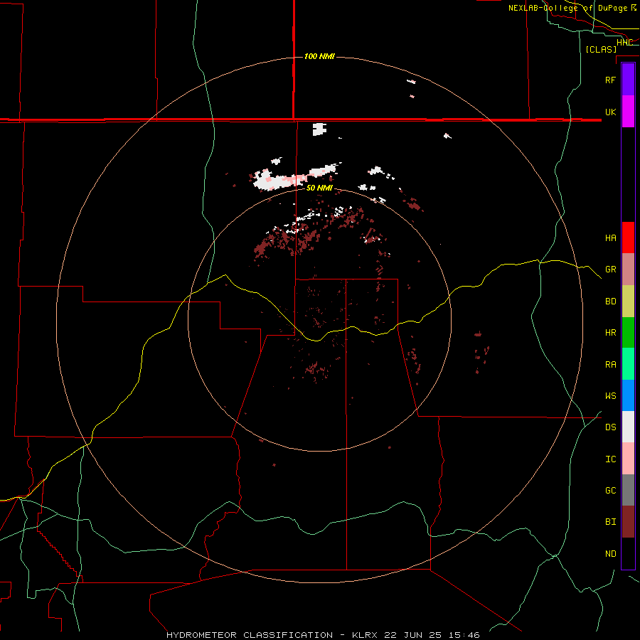Click the Hydrometeor Classification KLRX caption
This screenshot has height=640, width=640.
click(x=323, y=635)
